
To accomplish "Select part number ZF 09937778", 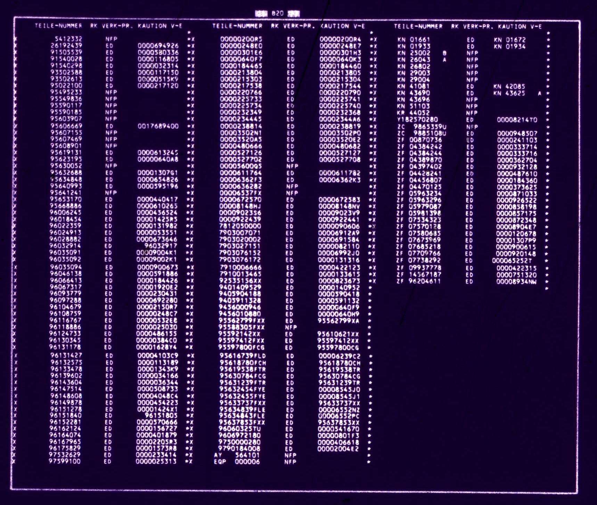I will [x=419, y=268].
